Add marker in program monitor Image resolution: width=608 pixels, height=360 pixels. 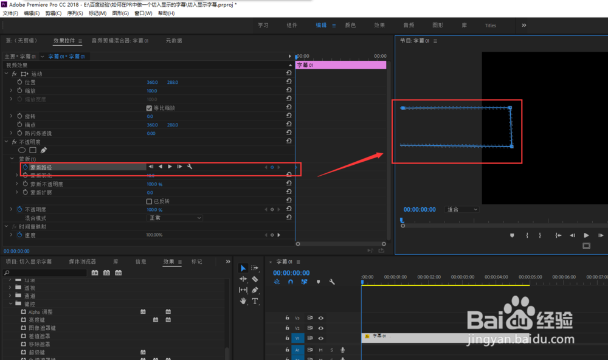[x=512, y=235]
